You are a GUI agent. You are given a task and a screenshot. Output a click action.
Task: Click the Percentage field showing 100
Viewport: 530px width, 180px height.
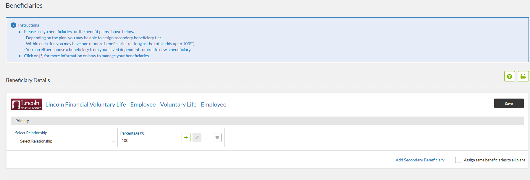pyautogui.click(x=143, y=141)
